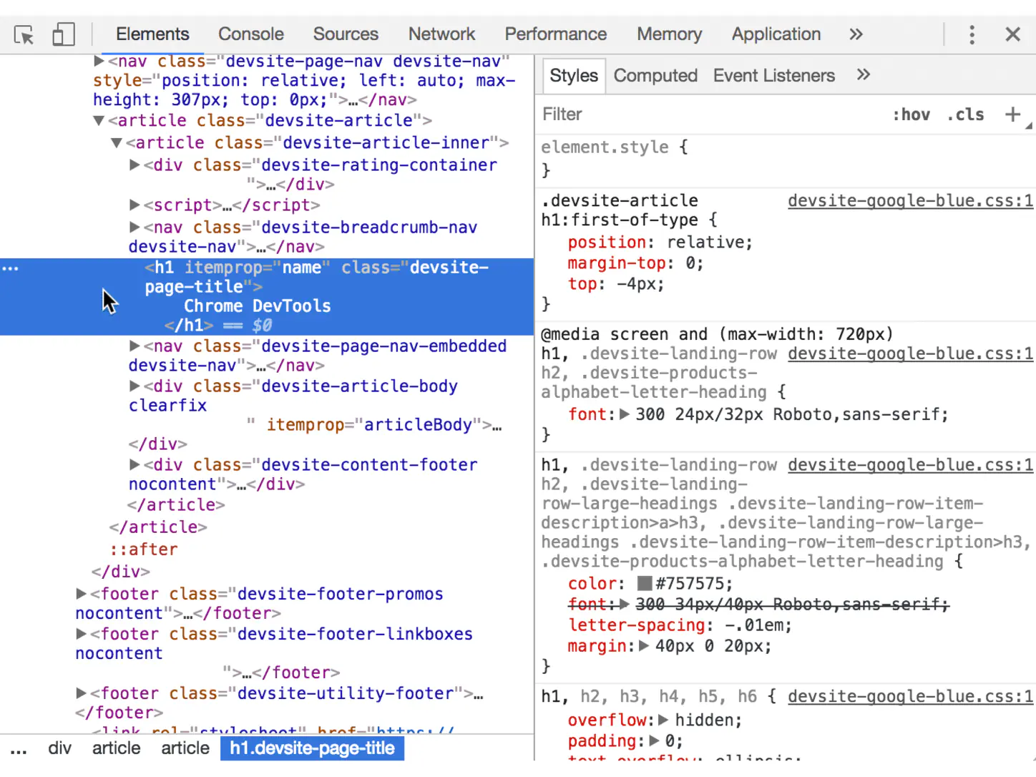This screenshot has width=1036, height=777.
Task: Expand the devsite-utility-footer node
Action: [82, 693]
